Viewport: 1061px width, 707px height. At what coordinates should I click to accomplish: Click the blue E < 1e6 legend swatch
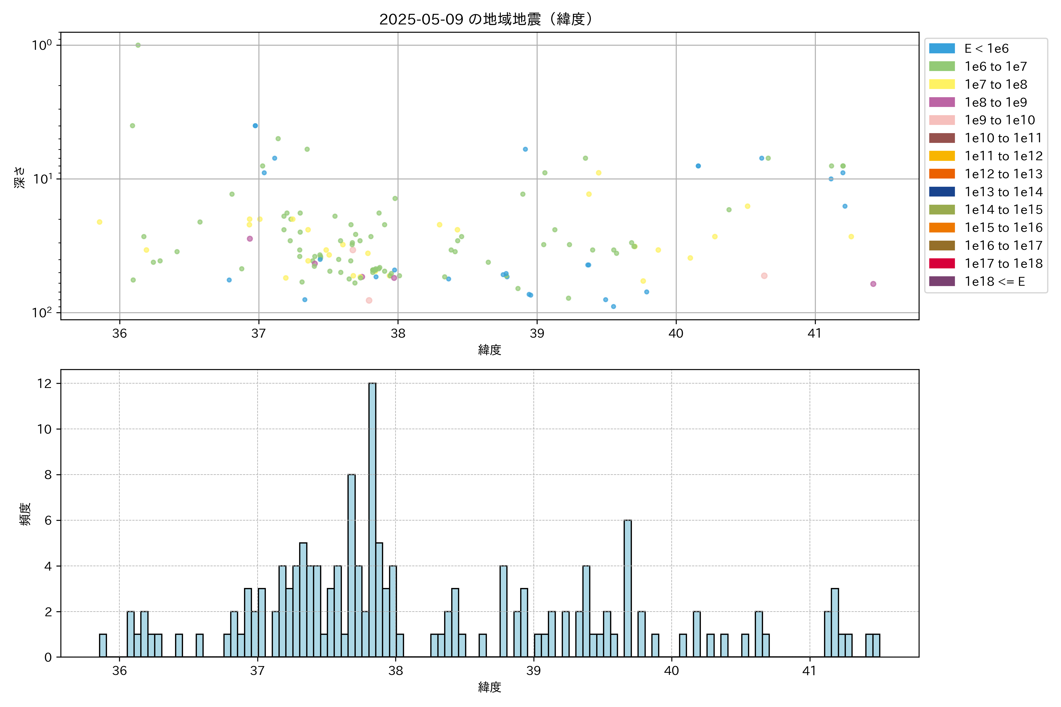coord(942,48)
